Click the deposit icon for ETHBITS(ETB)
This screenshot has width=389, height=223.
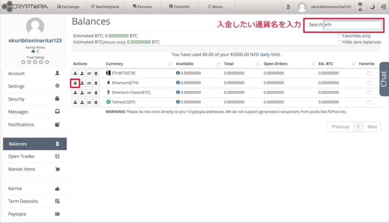pyautogui.click(x=75, y=73)
